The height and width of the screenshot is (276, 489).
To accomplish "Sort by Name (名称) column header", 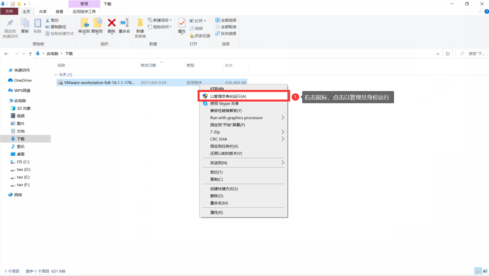I will point(61,65).
